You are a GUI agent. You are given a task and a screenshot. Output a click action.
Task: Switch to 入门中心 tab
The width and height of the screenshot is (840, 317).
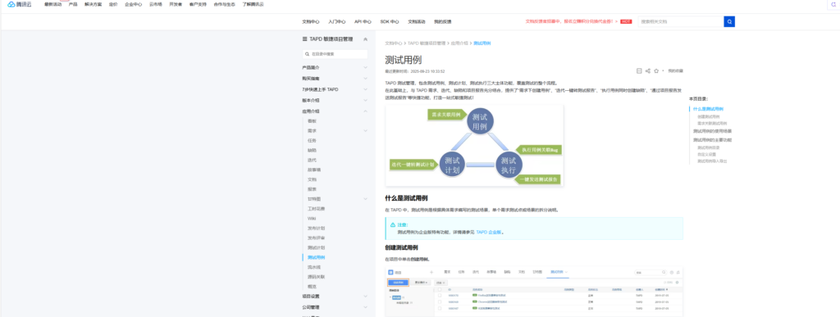(337, 22)
